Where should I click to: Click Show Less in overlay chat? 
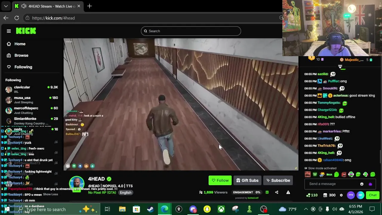tap(50, 194)
